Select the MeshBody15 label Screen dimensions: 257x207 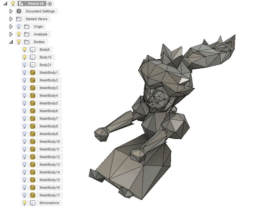point(50,180)
